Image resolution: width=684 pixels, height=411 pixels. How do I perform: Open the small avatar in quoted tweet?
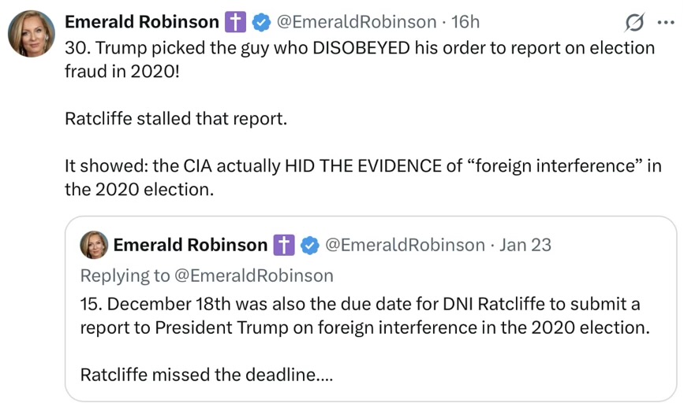coord(94,245)
